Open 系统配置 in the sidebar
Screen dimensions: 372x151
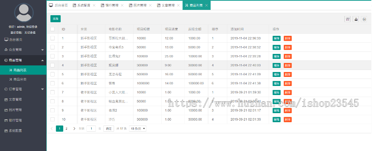click(23, 131)
